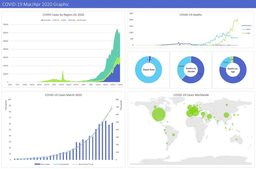Click the Italy legend entry in Deaths chart
The height and width of the screenshot is (169, 256).
[x=246, y=29]
